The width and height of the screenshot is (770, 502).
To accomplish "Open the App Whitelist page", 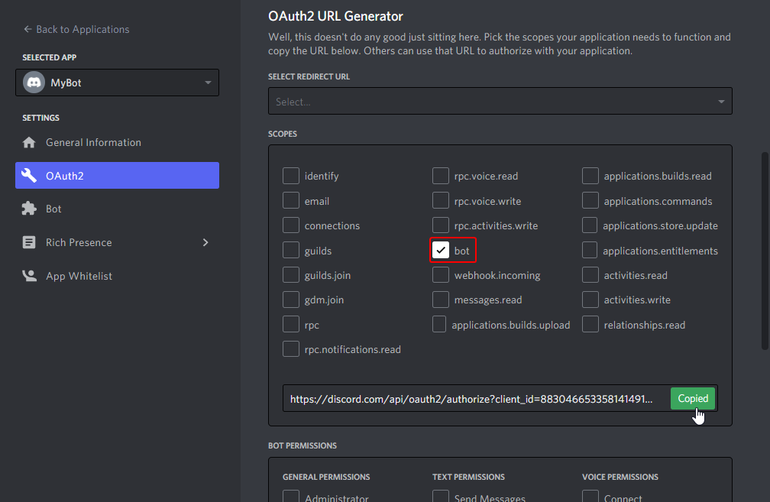I will [117, 276].
